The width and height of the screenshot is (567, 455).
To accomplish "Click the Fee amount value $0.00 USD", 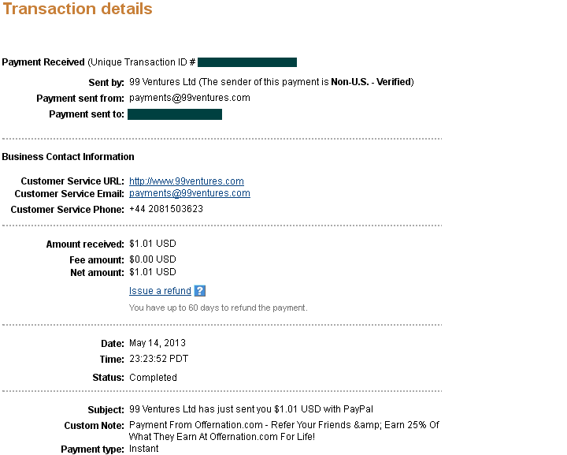I will 153,259.
